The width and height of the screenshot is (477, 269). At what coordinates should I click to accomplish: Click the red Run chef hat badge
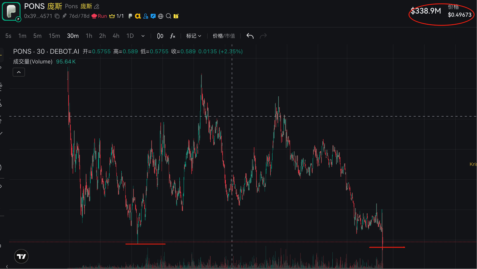[x=99, y=16]
